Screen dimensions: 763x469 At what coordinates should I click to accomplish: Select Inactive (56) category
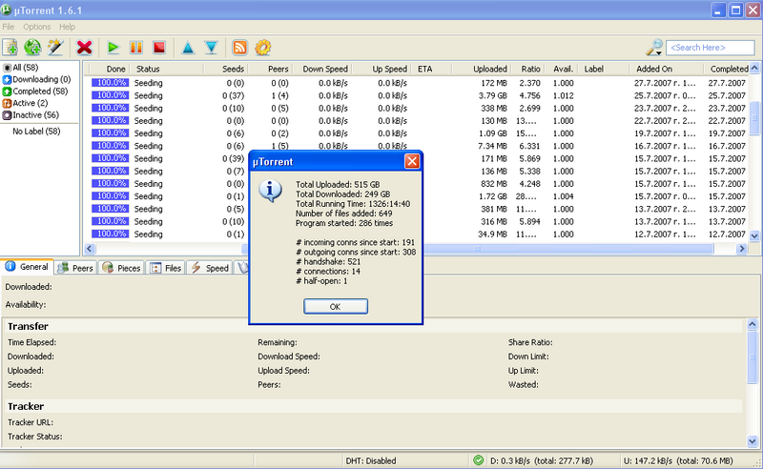tap(31, 114)
